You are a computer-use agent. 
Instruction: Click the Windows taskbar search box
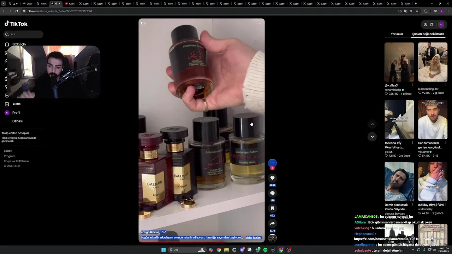click(187, 250)
